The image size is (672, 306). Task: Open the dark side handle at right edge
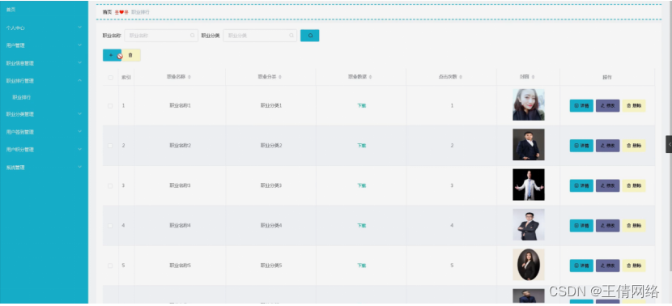669,144
